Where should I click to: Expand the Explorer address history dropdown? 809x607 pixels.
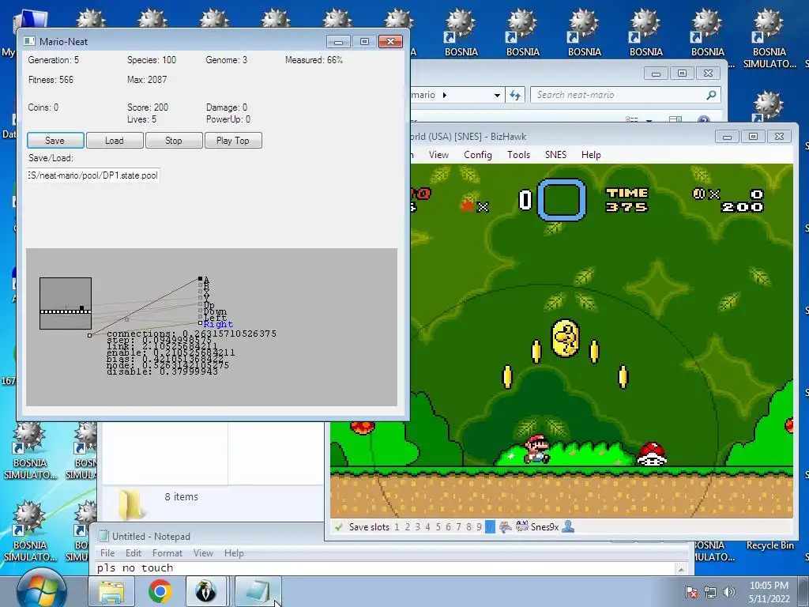(497, 95)
